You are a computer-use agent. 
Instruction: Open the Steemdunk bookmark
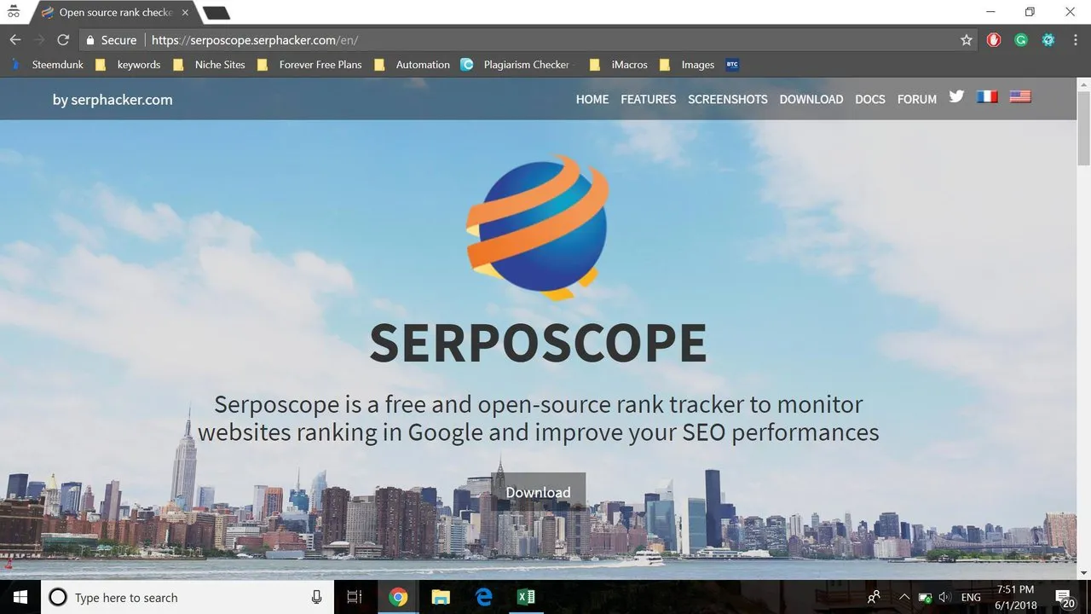tap(47, 65)
